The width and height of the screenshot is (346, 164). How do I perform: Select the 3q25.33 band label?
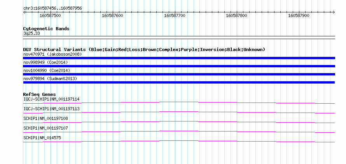click(31, 34)
